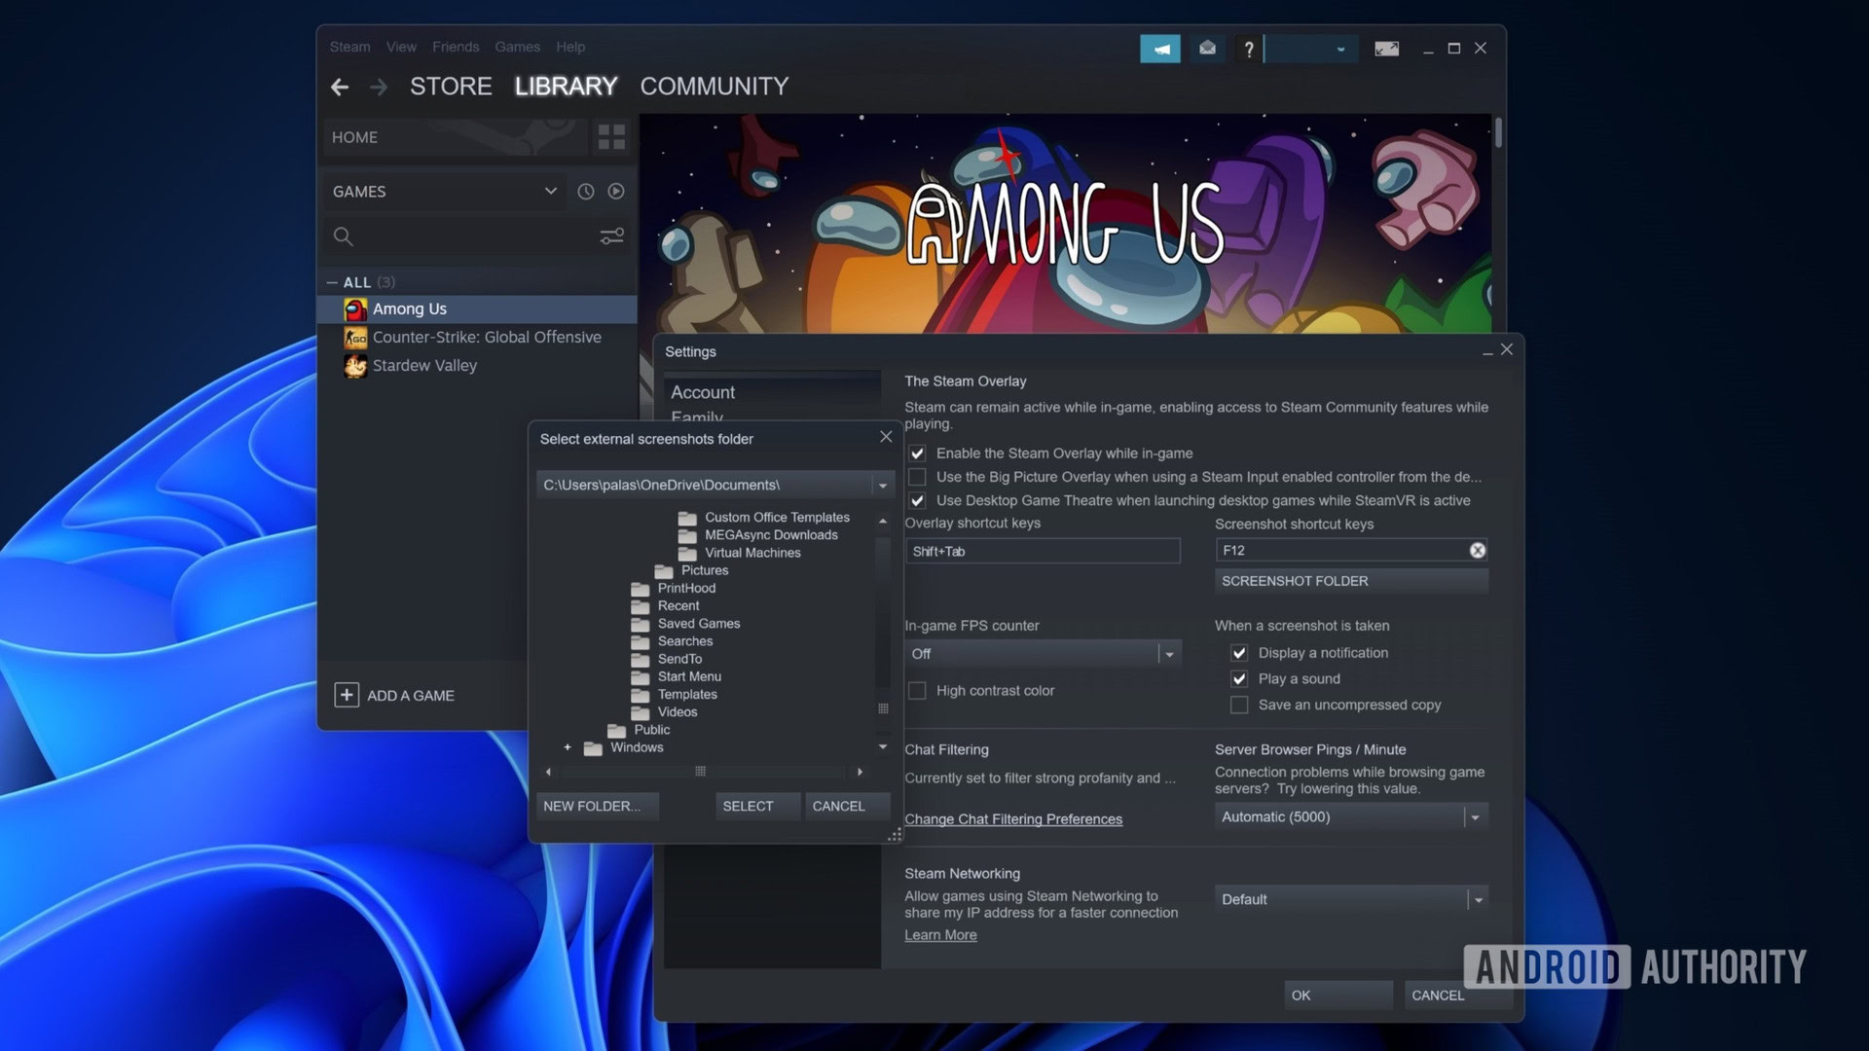
Task: Click the question mark help icon
Action: [x=1249, y=49]
